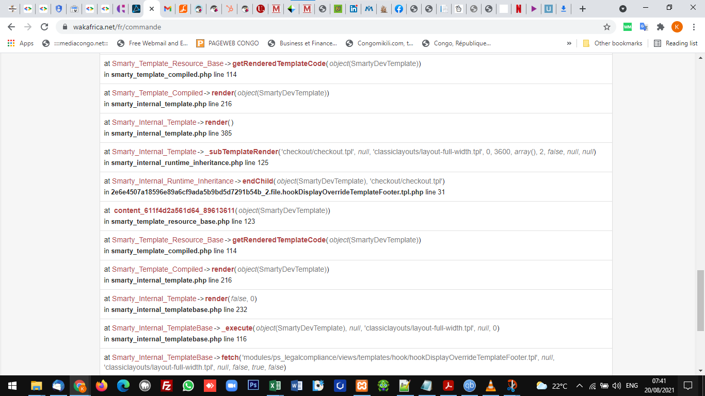Open the Chrome extensions puzzle icon
Image resolution: width=705 pixels, height=396 pixels.
click(660, 27)
